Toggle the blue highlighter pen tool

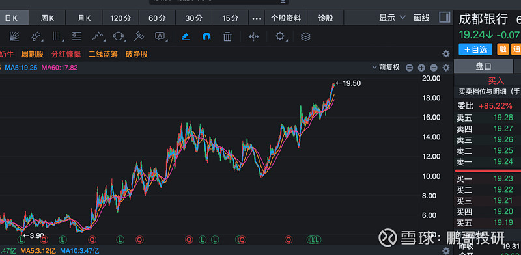point(186,36)
